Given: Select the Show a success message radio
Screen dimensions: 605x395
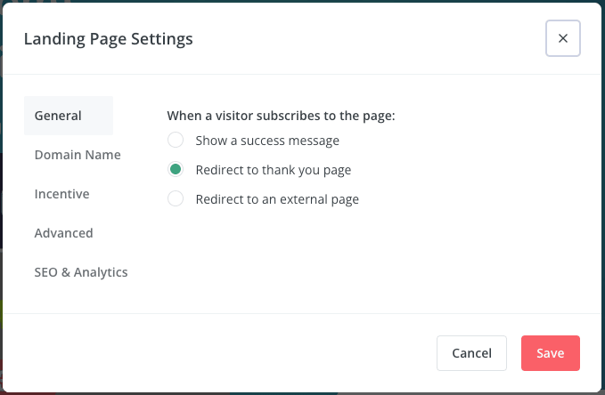Looking at the screenshot, I should click(176, 140).
